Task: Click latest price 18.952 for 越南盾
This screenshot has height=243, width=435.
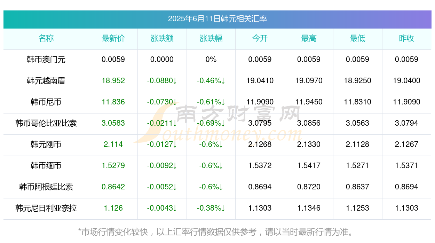Action: [x=113, y=81]
